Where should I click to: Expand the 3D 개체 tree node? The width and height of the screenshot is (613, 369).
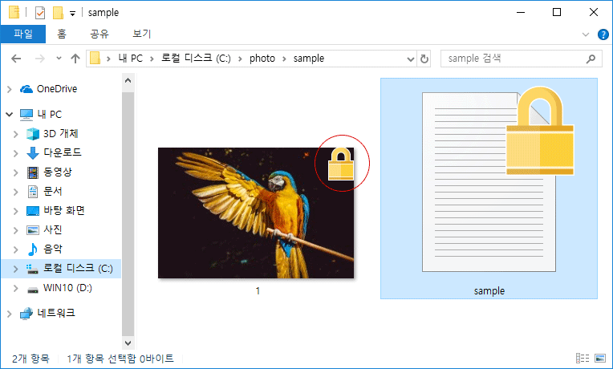pos(15,134)
